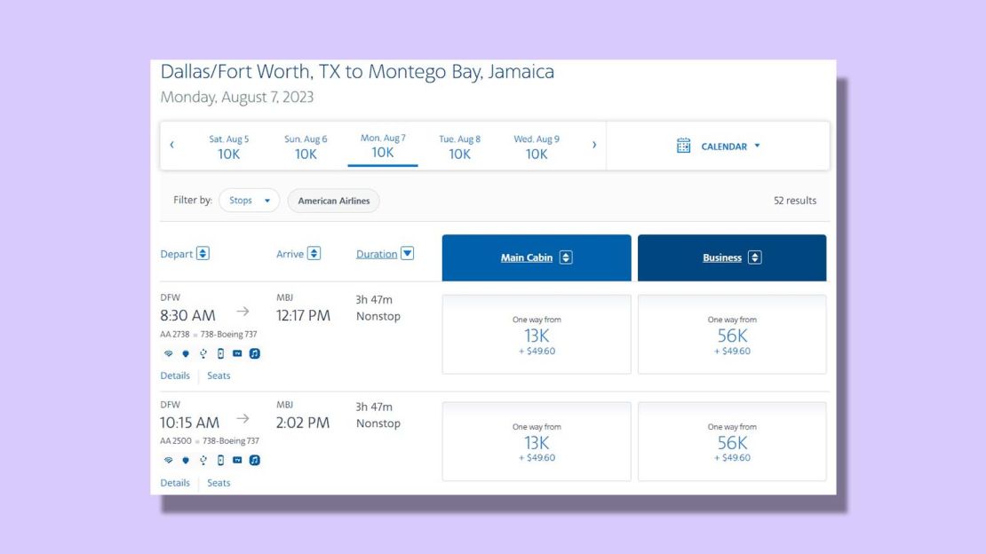The width and height of the screenshot is (986, 554).
Task: Go to previous dates with left chevron
Action: pyautogui.click(x=171, y=145)
